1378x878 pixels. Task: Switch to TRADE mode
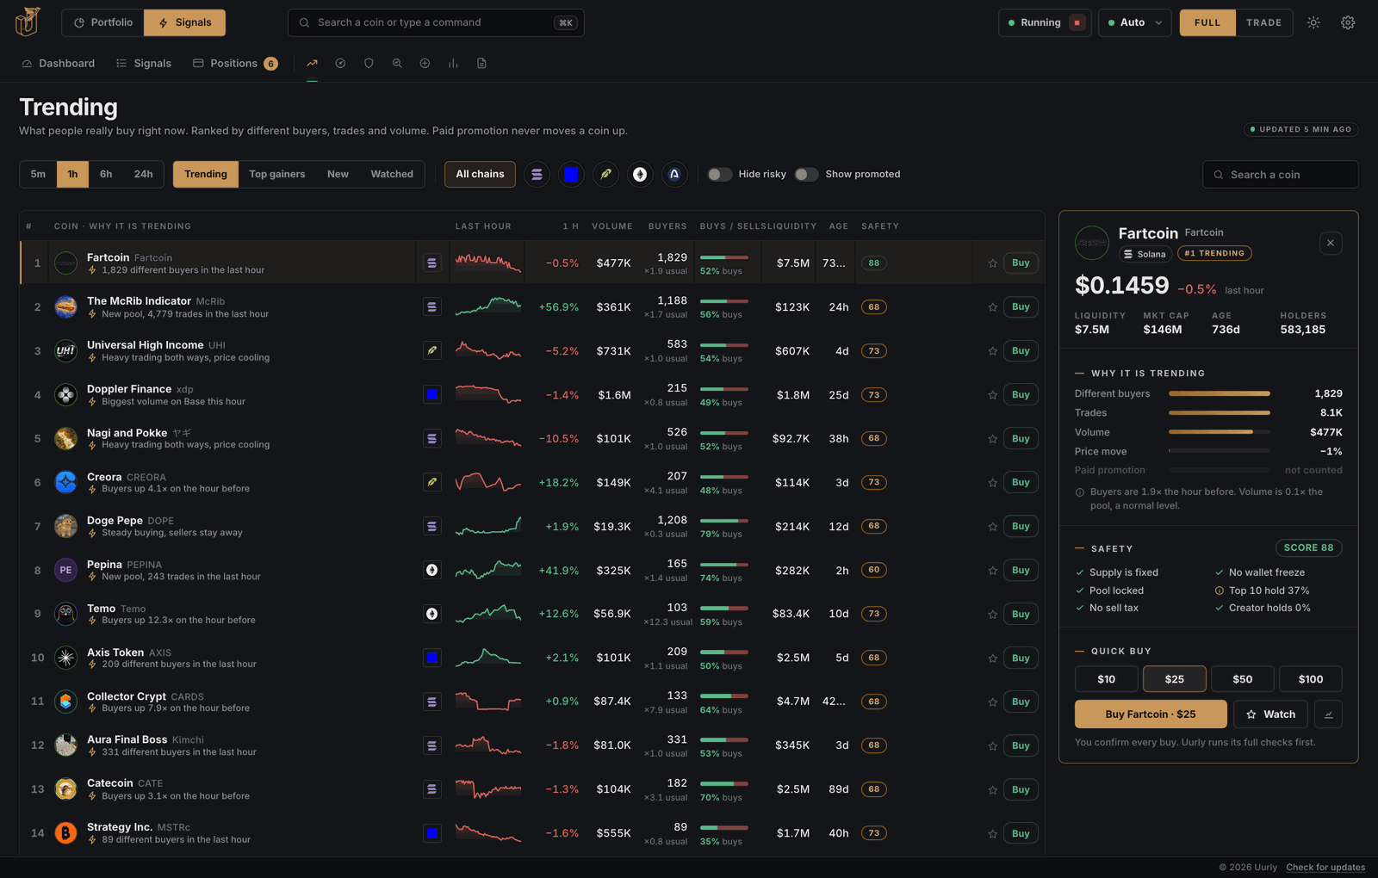click(x=1263, y=22)
